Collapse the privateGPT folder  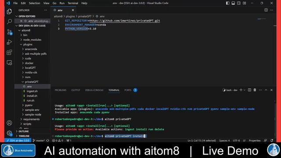pos(32,82)
